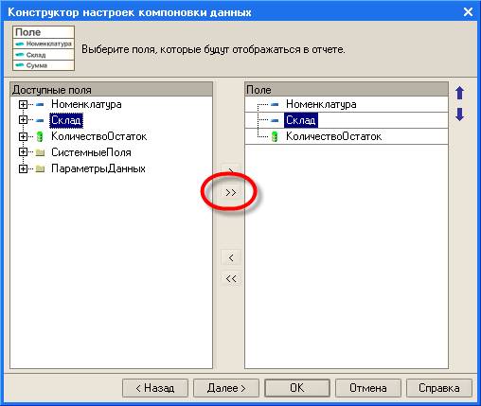Click the move-down blue arrow icon
Viewport: 481px width, 406px height.
[x=459, y=115]
